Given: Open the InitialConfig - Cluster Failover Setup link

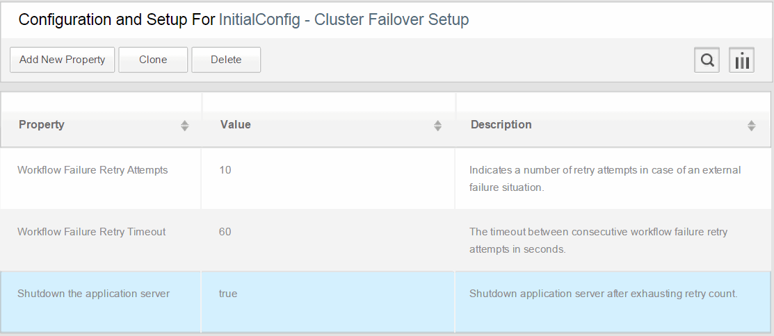Looking at the screenshot, I should (344, 19).
